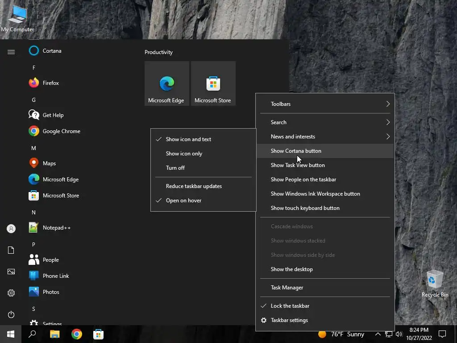Image resolution: width=457 pixels, height=343 pixels.
Task: Click the 'Productivity' group heading
Action: click(158, 52)
